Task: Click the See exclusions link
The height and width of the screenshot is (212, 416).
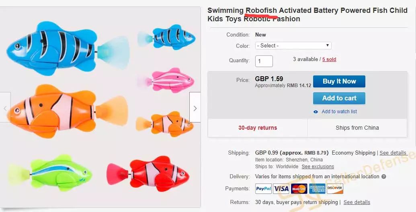Action: [318, 167]
